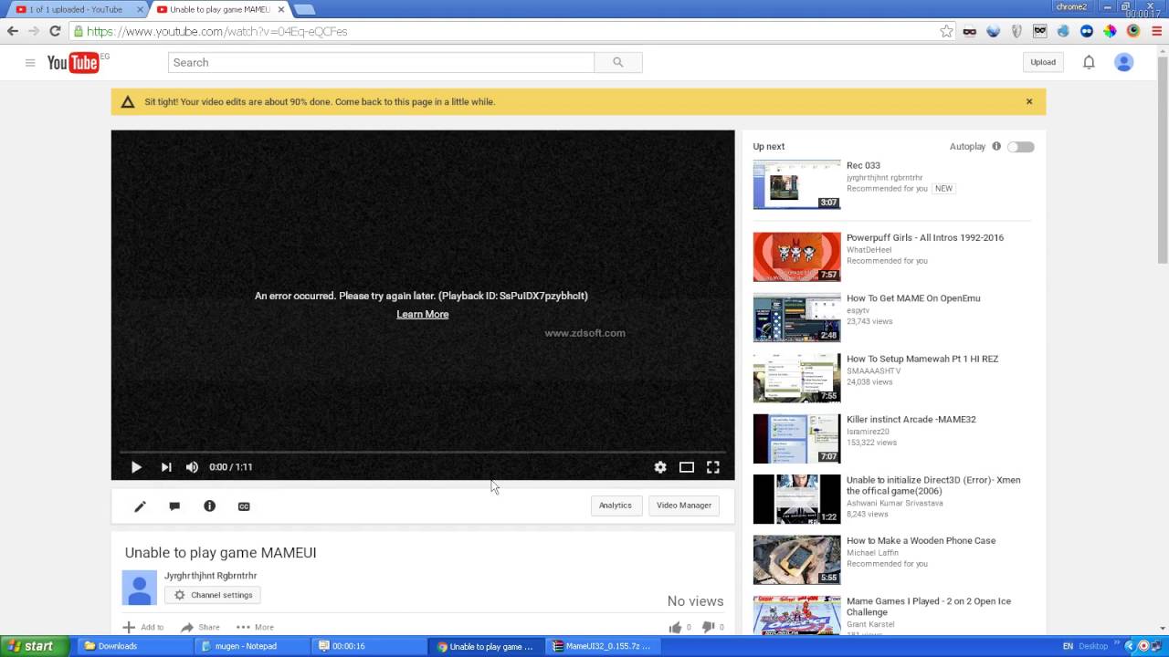1169x657 pixels.
Task: Click the channel avatar below the video
Action: 140,588
